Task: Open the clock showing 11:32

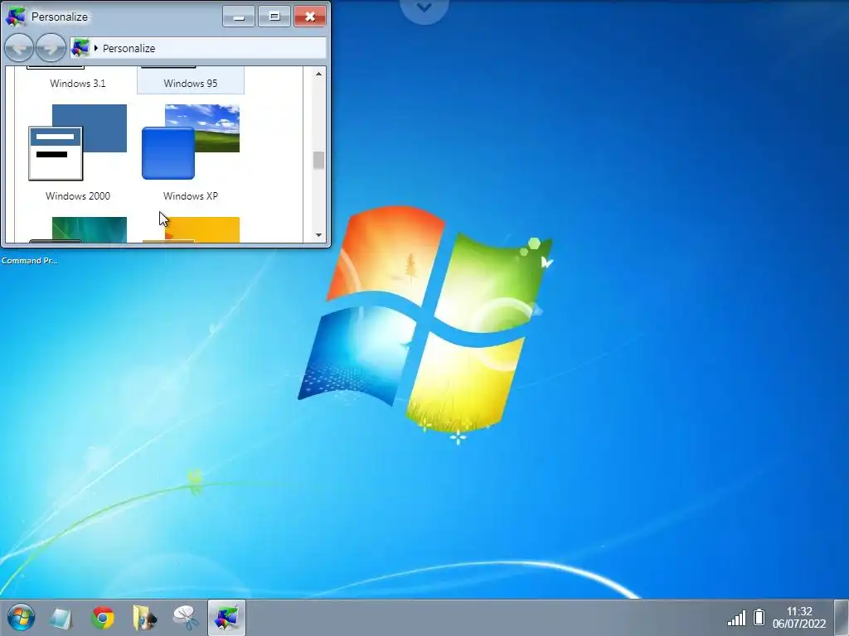Action: tap(799, 617)
